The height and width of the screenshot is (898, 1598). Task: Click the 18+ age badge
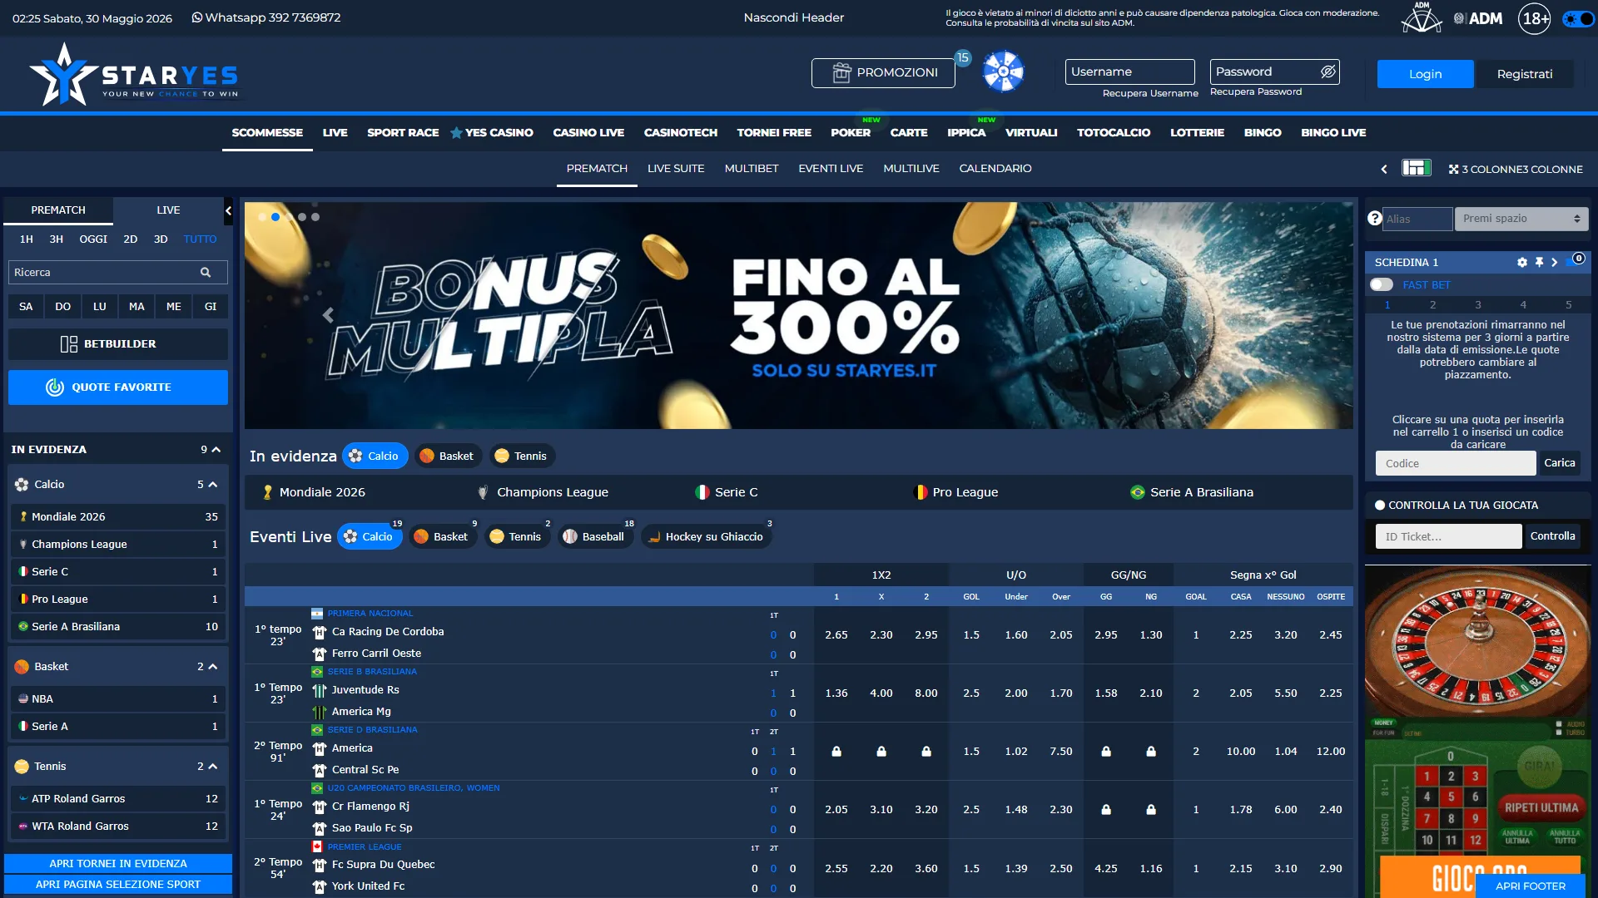coord(1535,18)
